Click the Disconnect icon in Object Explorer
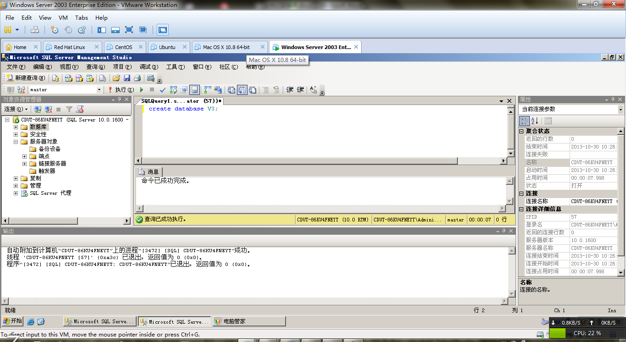Screen dimensions: 626x342 (48, 109)
